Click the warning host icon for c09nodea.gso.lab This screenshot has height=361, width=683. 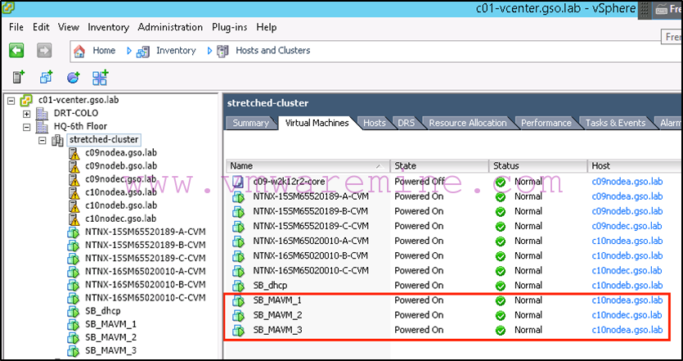74,153
